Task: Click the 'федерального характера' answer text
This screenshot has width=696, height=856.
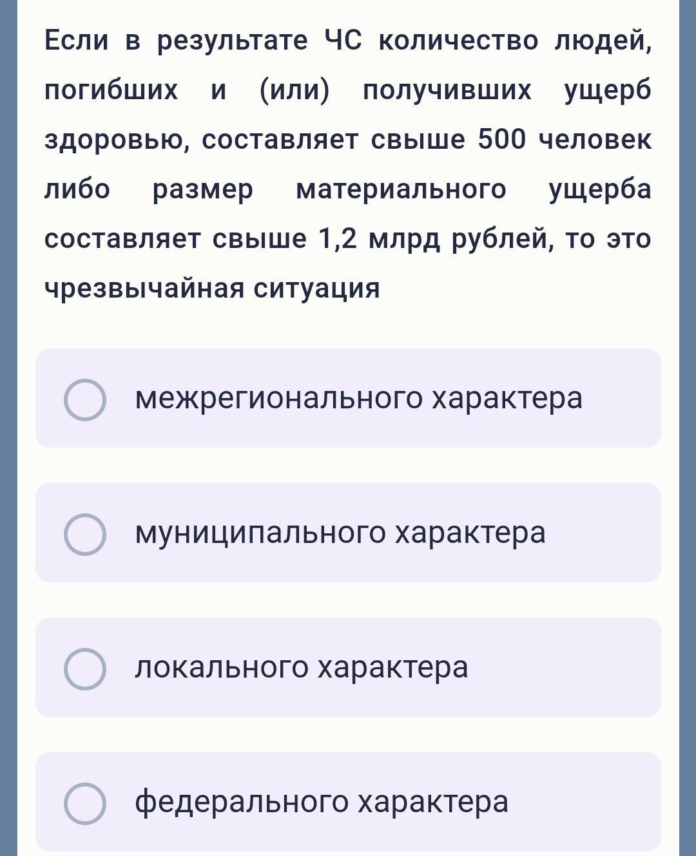Action: pyautogui.click(x=322, y=802)
